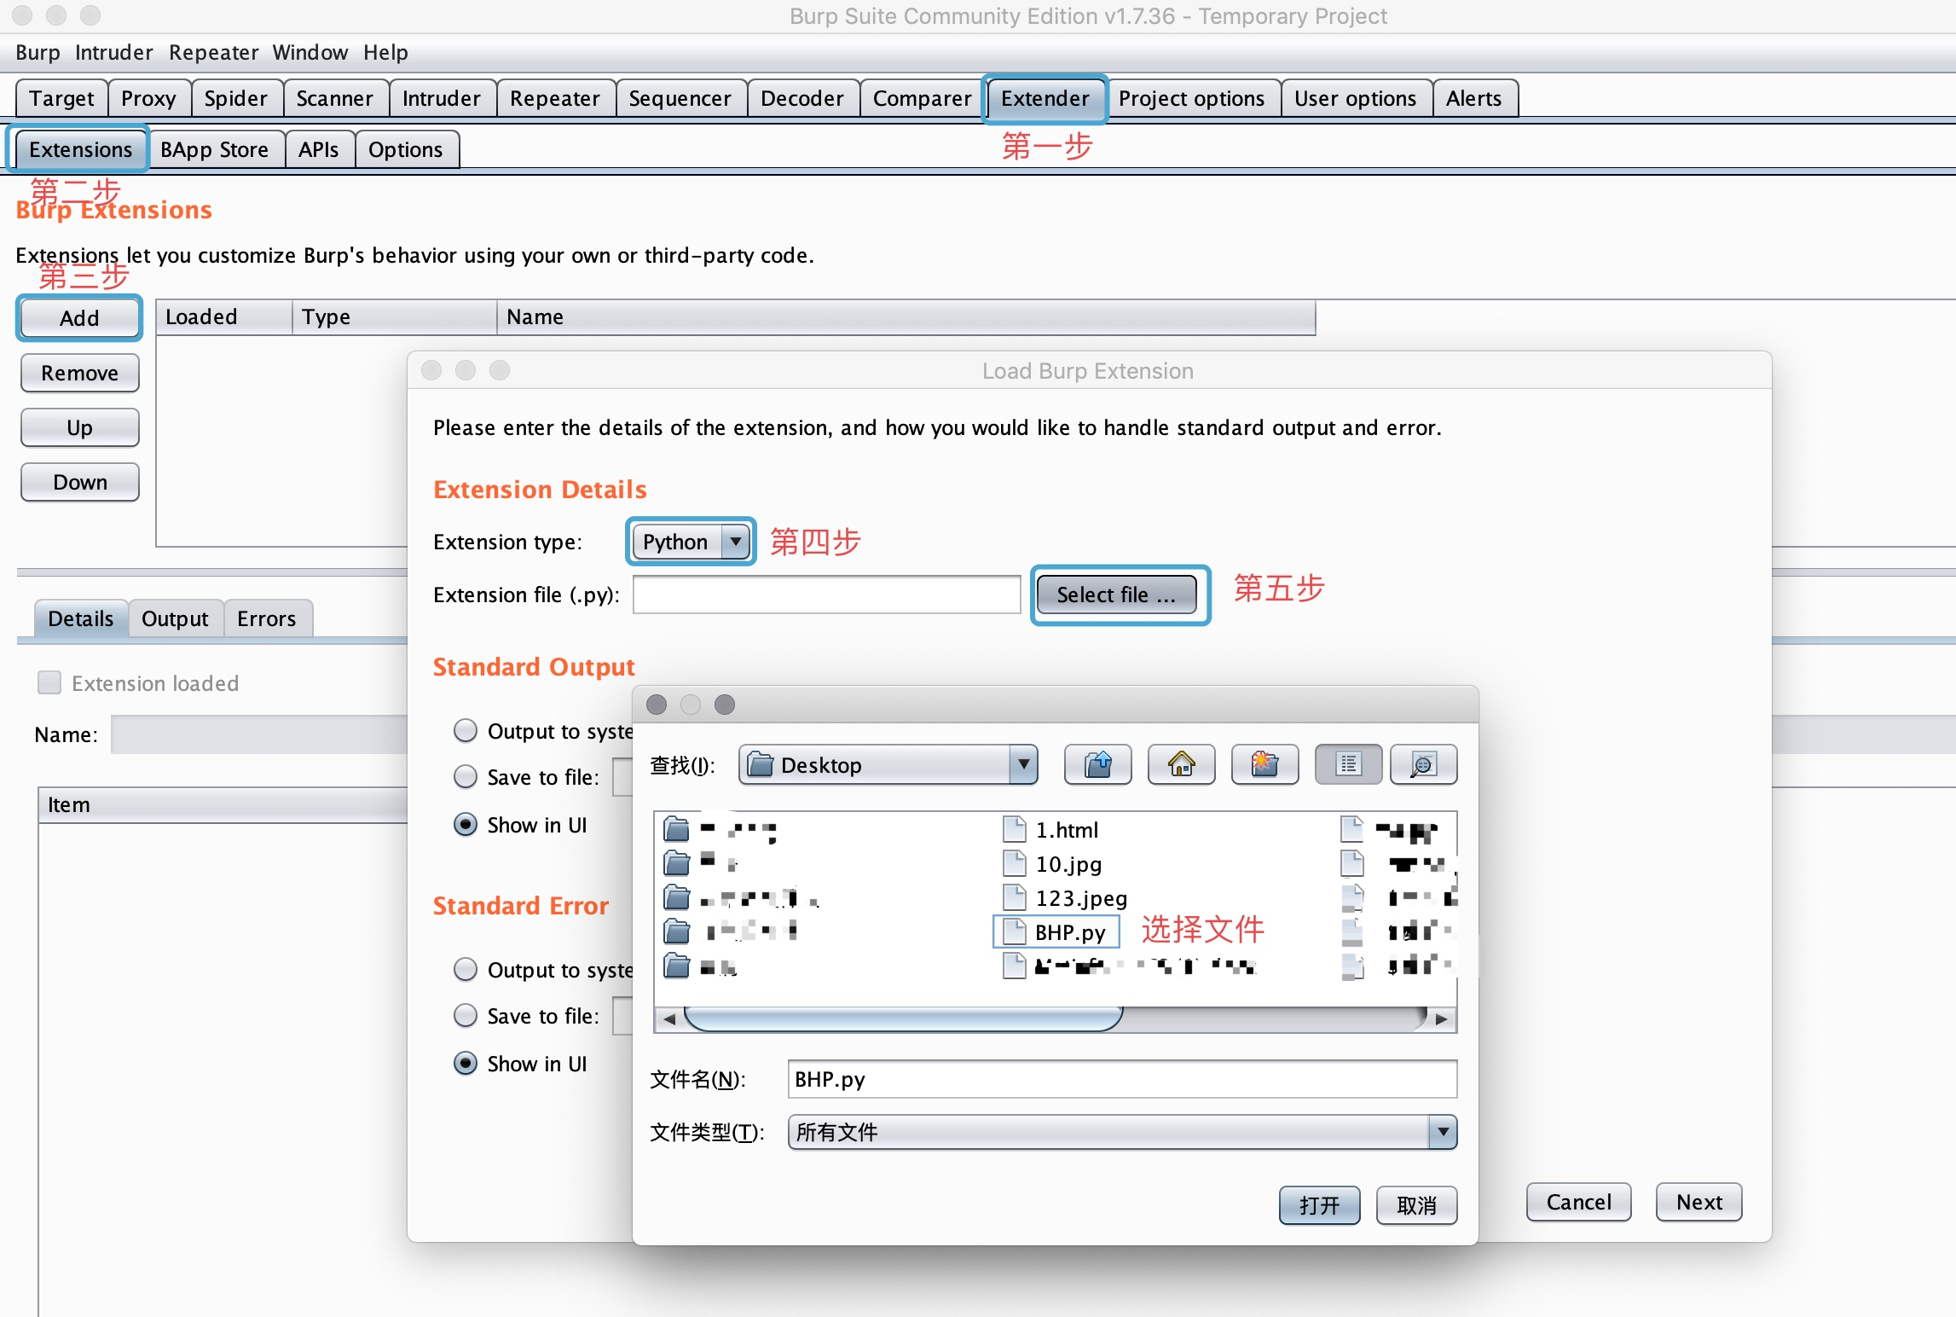The width and height of the screenshot is (1956, 1317).
Task: Move extension Up in the list
Action: [80, 427]
